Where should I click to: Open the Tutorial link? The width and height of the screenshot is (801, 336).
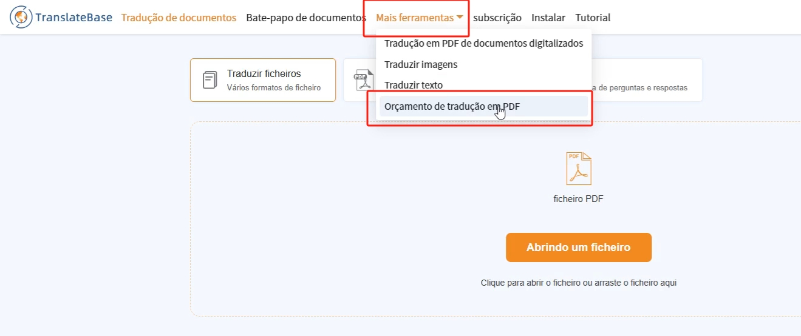[593, 18]
